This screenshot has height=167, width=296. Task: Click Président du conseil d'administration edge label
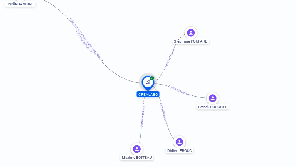tap(85, 39)
